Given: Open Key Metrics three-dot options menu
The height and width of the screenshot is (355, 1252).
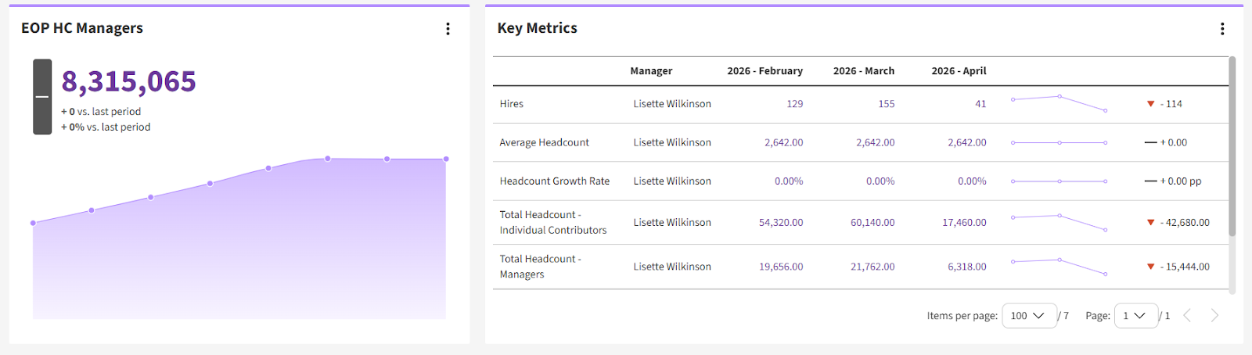Looking at the screenshot, I should click(1221, 29).
